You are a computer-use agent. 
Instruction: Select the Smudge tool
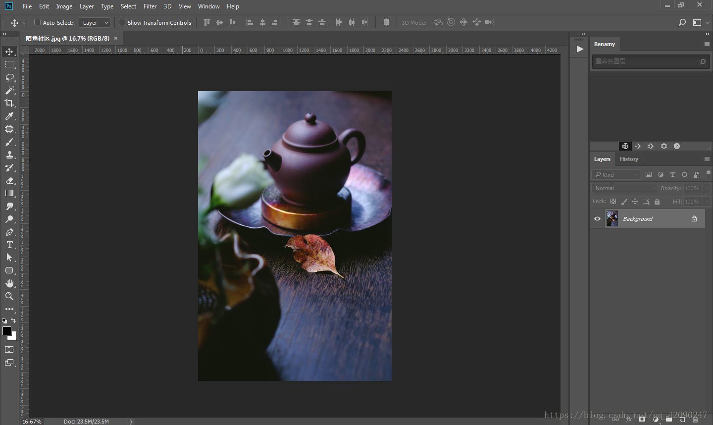pyautogui.click(x=9, y=206)
